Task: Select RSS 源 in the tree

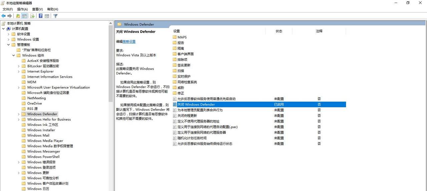Action: pos(32,109)
